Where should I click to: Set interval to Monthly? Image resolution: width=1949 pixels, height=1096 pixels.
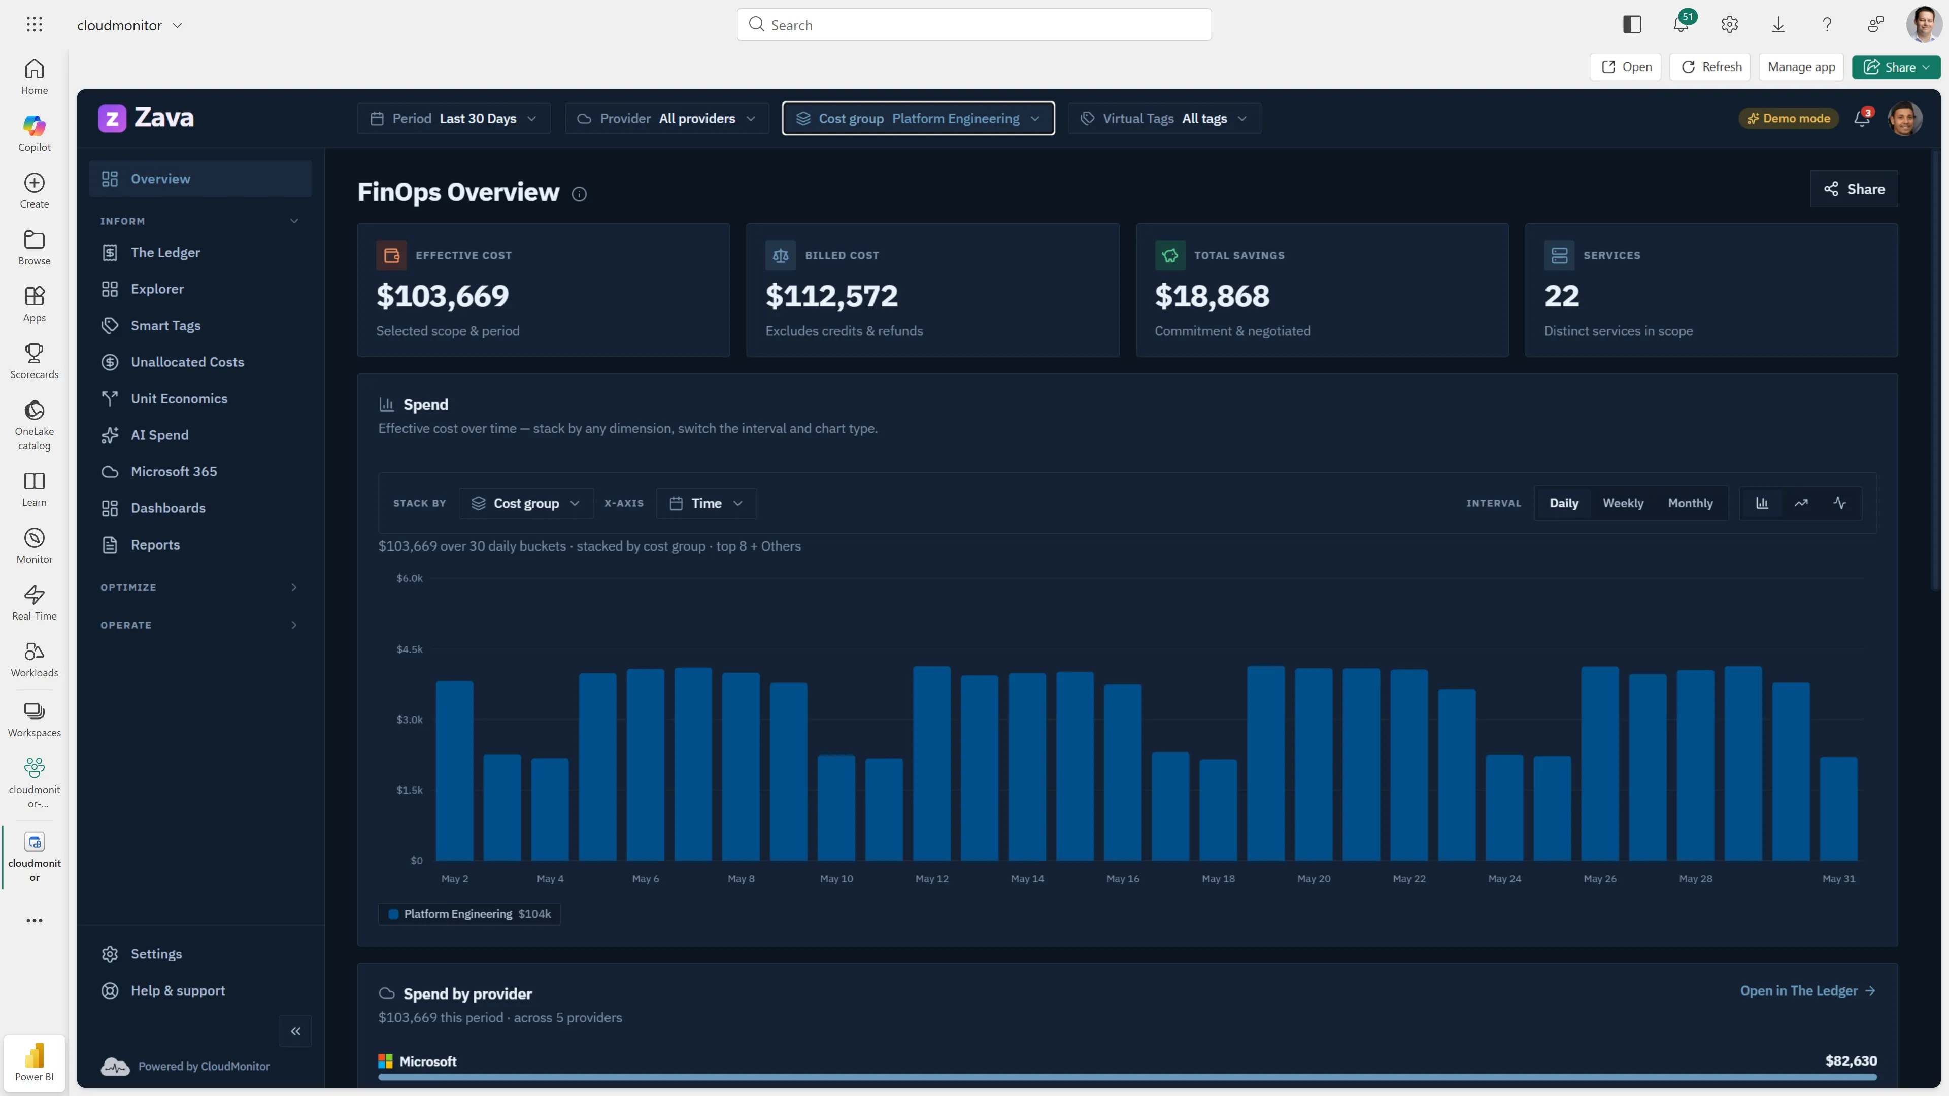1690,503
